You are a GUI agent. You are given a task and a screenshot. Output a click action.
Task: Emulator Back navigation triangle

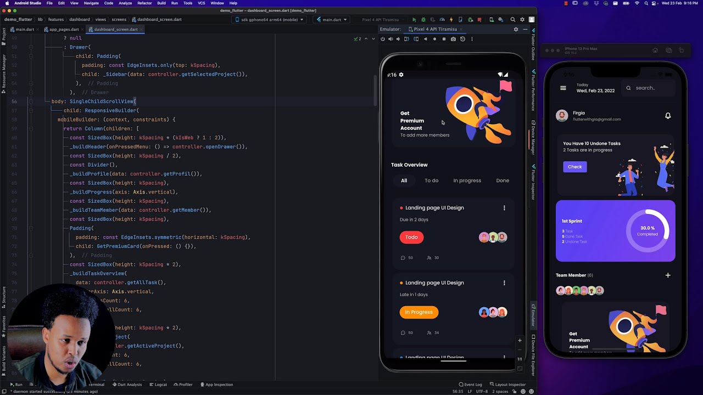click(425, 39)
